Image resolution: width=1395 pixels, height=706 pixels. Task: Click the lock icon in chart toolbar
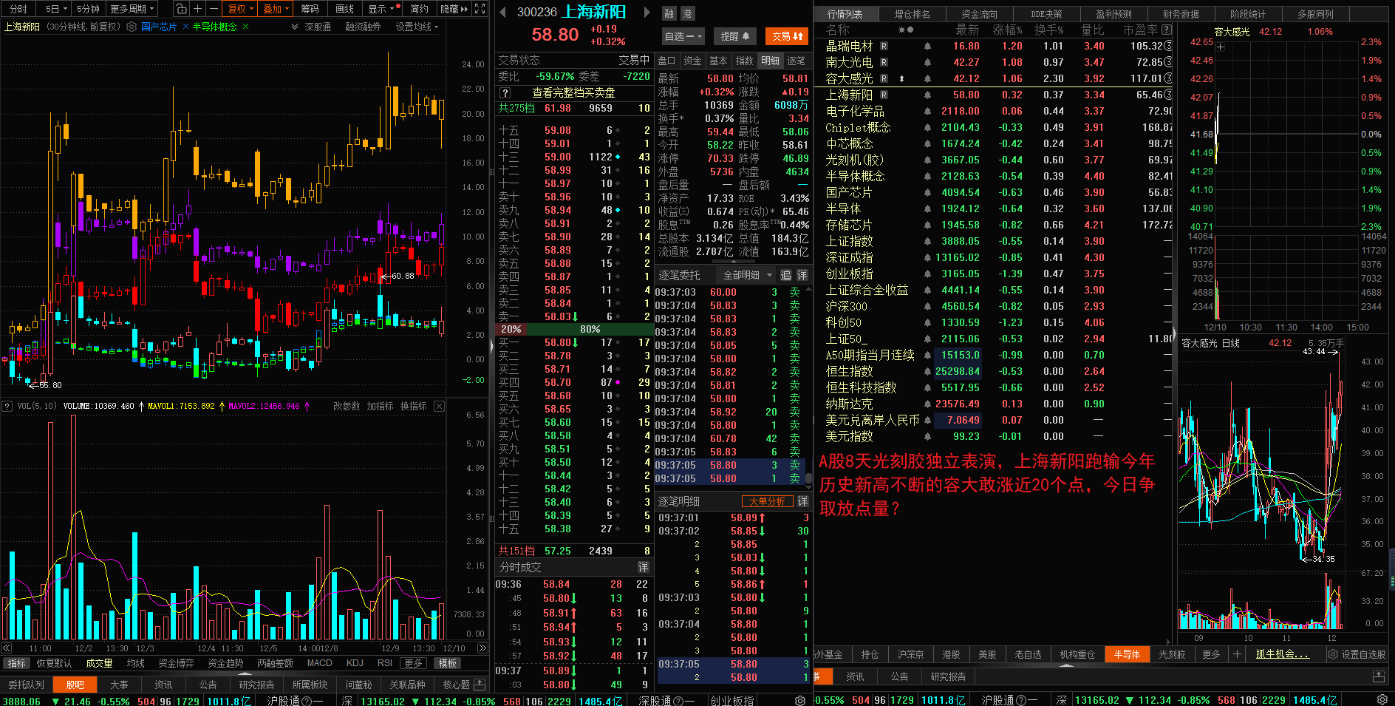tap(182, 9)
